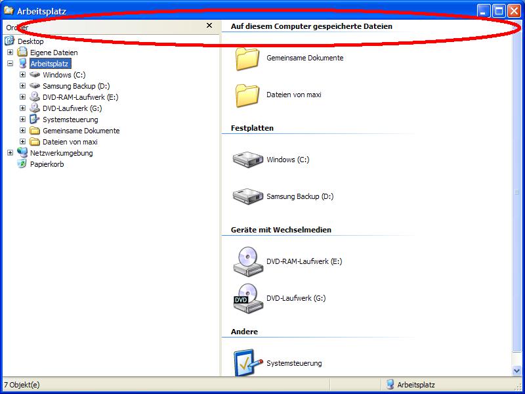Viewport: 525px width, 394px height.
Task: Select DVD-Laufwerk (G:) DVD icon in right pane
Action: pos(248,299)
